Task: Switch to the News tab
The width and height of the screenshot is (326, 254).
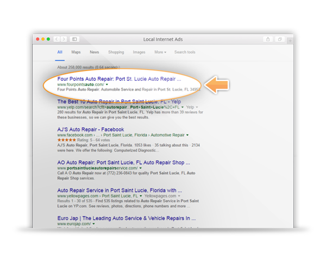Action: click(94, 52)
